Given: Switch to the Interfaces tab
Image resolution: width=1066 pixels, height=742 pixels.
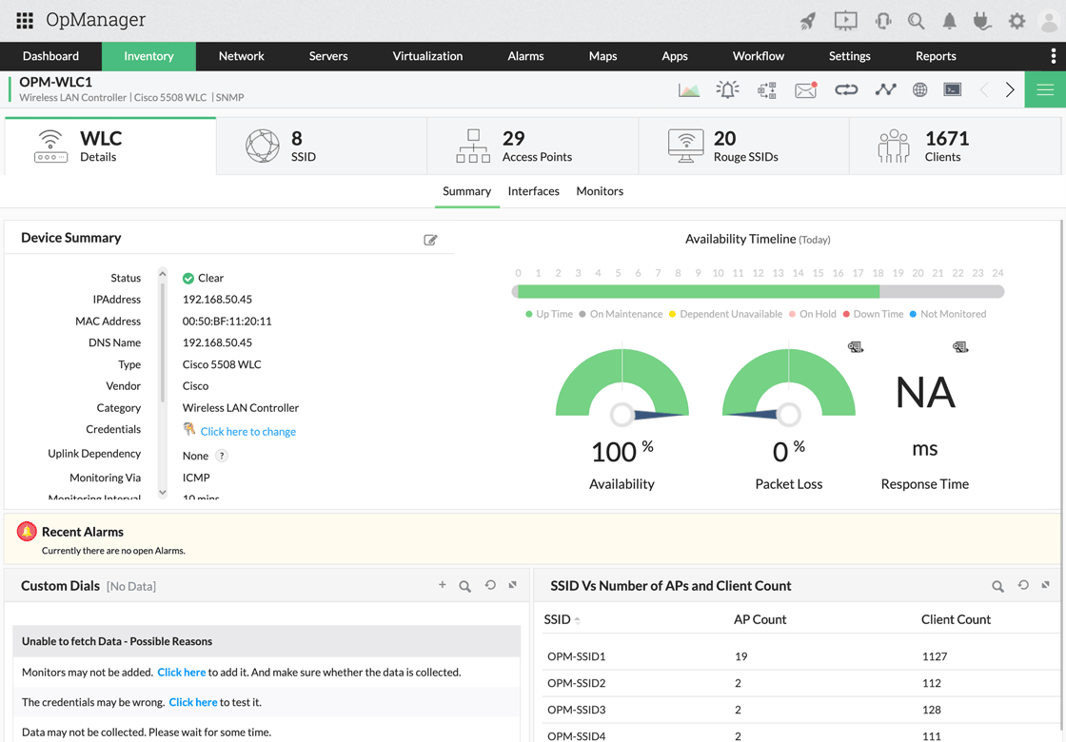Looking at the screenshot, I should [533, 191].
